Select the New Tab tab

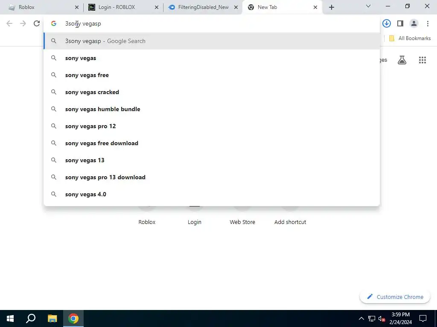[x=282, y=8]
